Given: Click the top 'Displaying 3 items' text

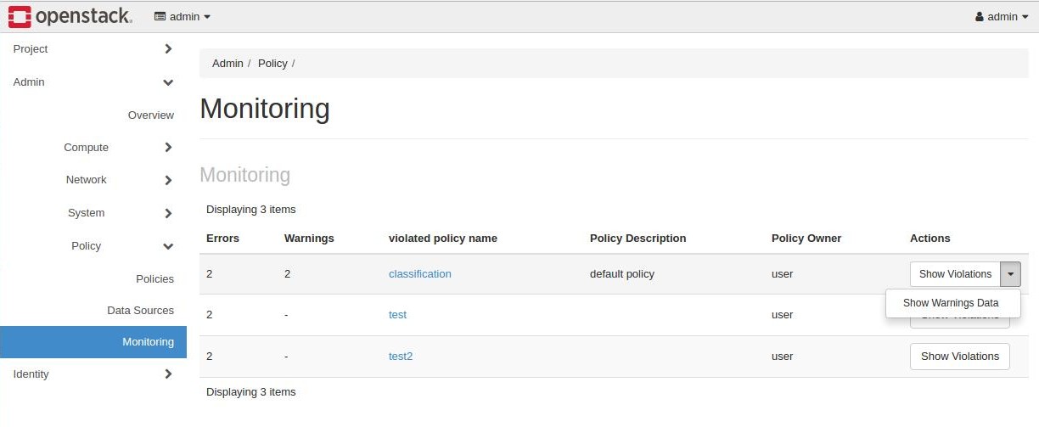Looking at the screenshot, I should (250, 210).
